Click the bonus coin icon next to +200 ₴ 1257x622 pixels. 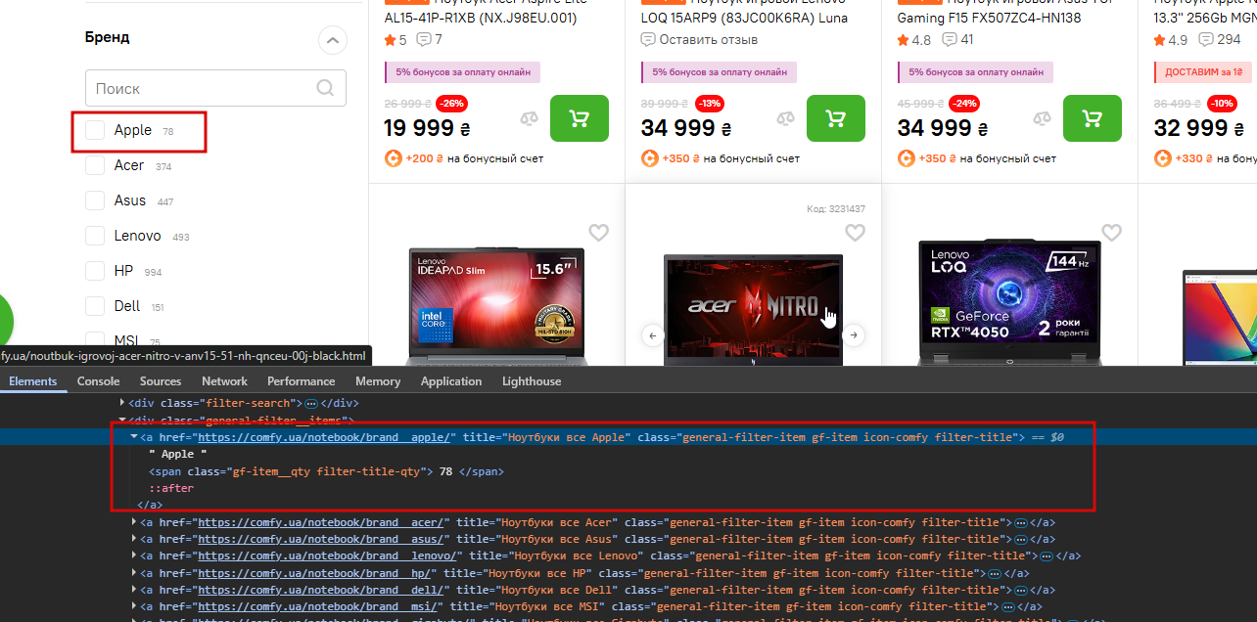[x=393, y=158]
